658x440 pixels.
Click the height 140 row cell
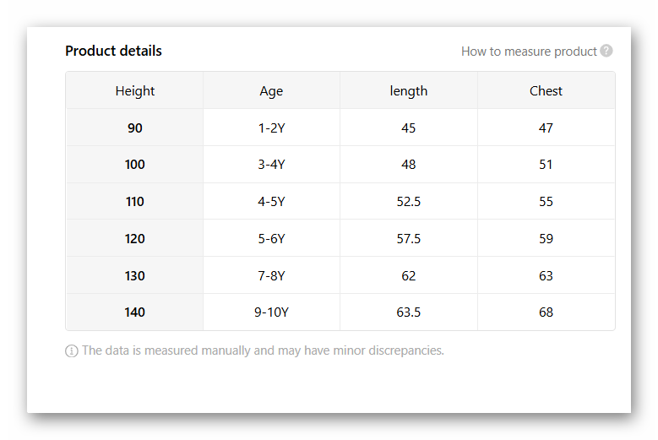(135, 312)
